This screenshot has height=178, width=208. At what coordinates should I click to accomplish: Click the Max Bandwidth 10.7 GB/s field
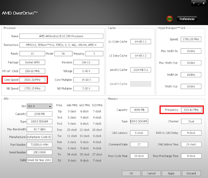coord(39,129)
